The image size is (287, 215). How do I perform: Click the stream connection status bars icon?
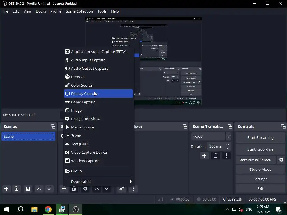point(161,199)
